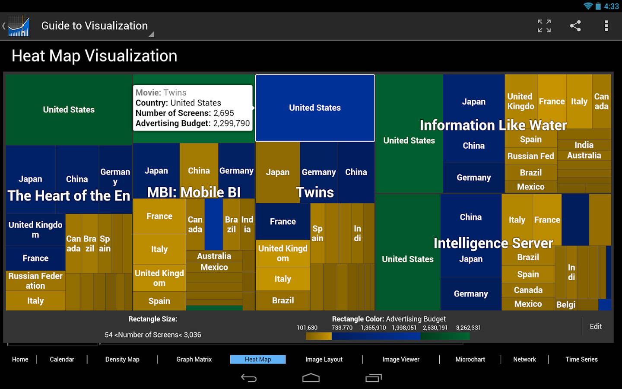
Task: Select Australia rectangle under MBI: Mobile BI
Action: click(214, 256)
